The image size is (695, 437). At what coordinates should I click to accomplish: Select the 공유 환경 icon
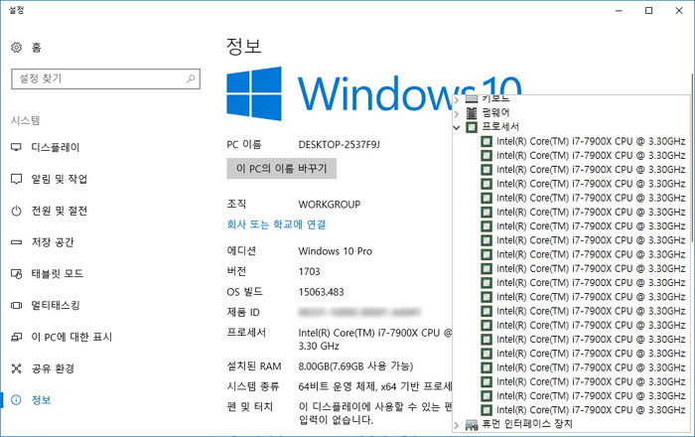pyautogui.click(x=17, y=368)
